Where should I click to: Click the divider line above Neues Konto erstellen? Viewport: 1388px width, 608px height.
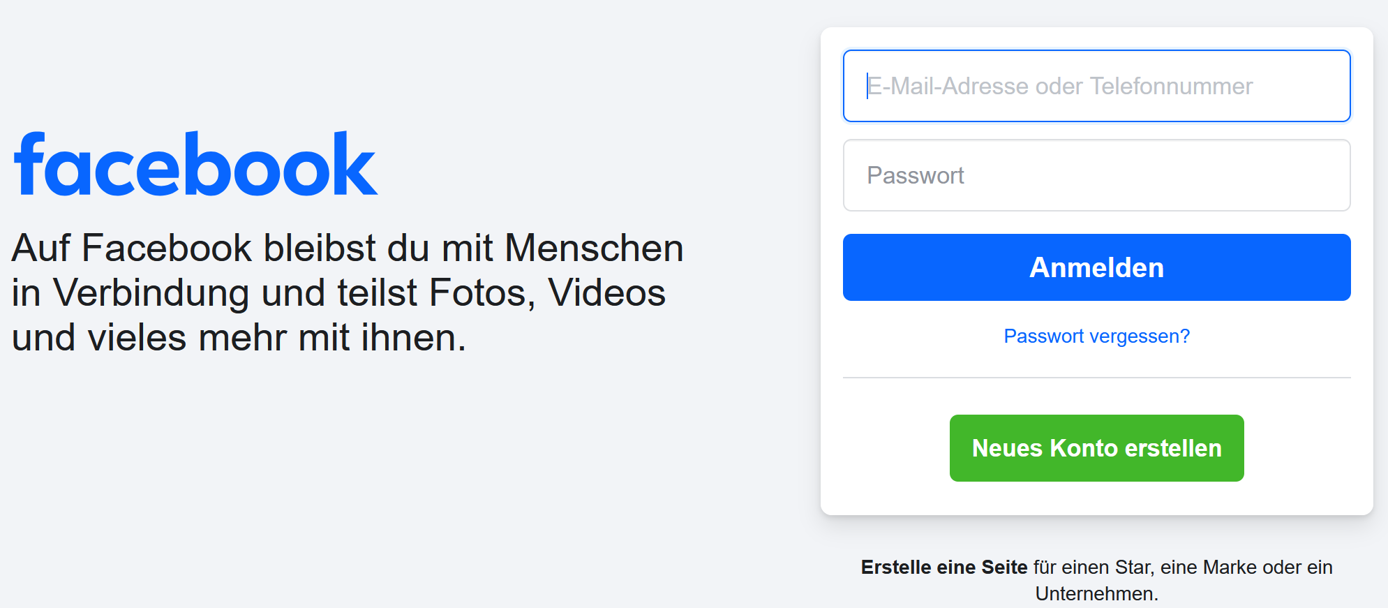pyautogui.click(x=1096, y=378)
